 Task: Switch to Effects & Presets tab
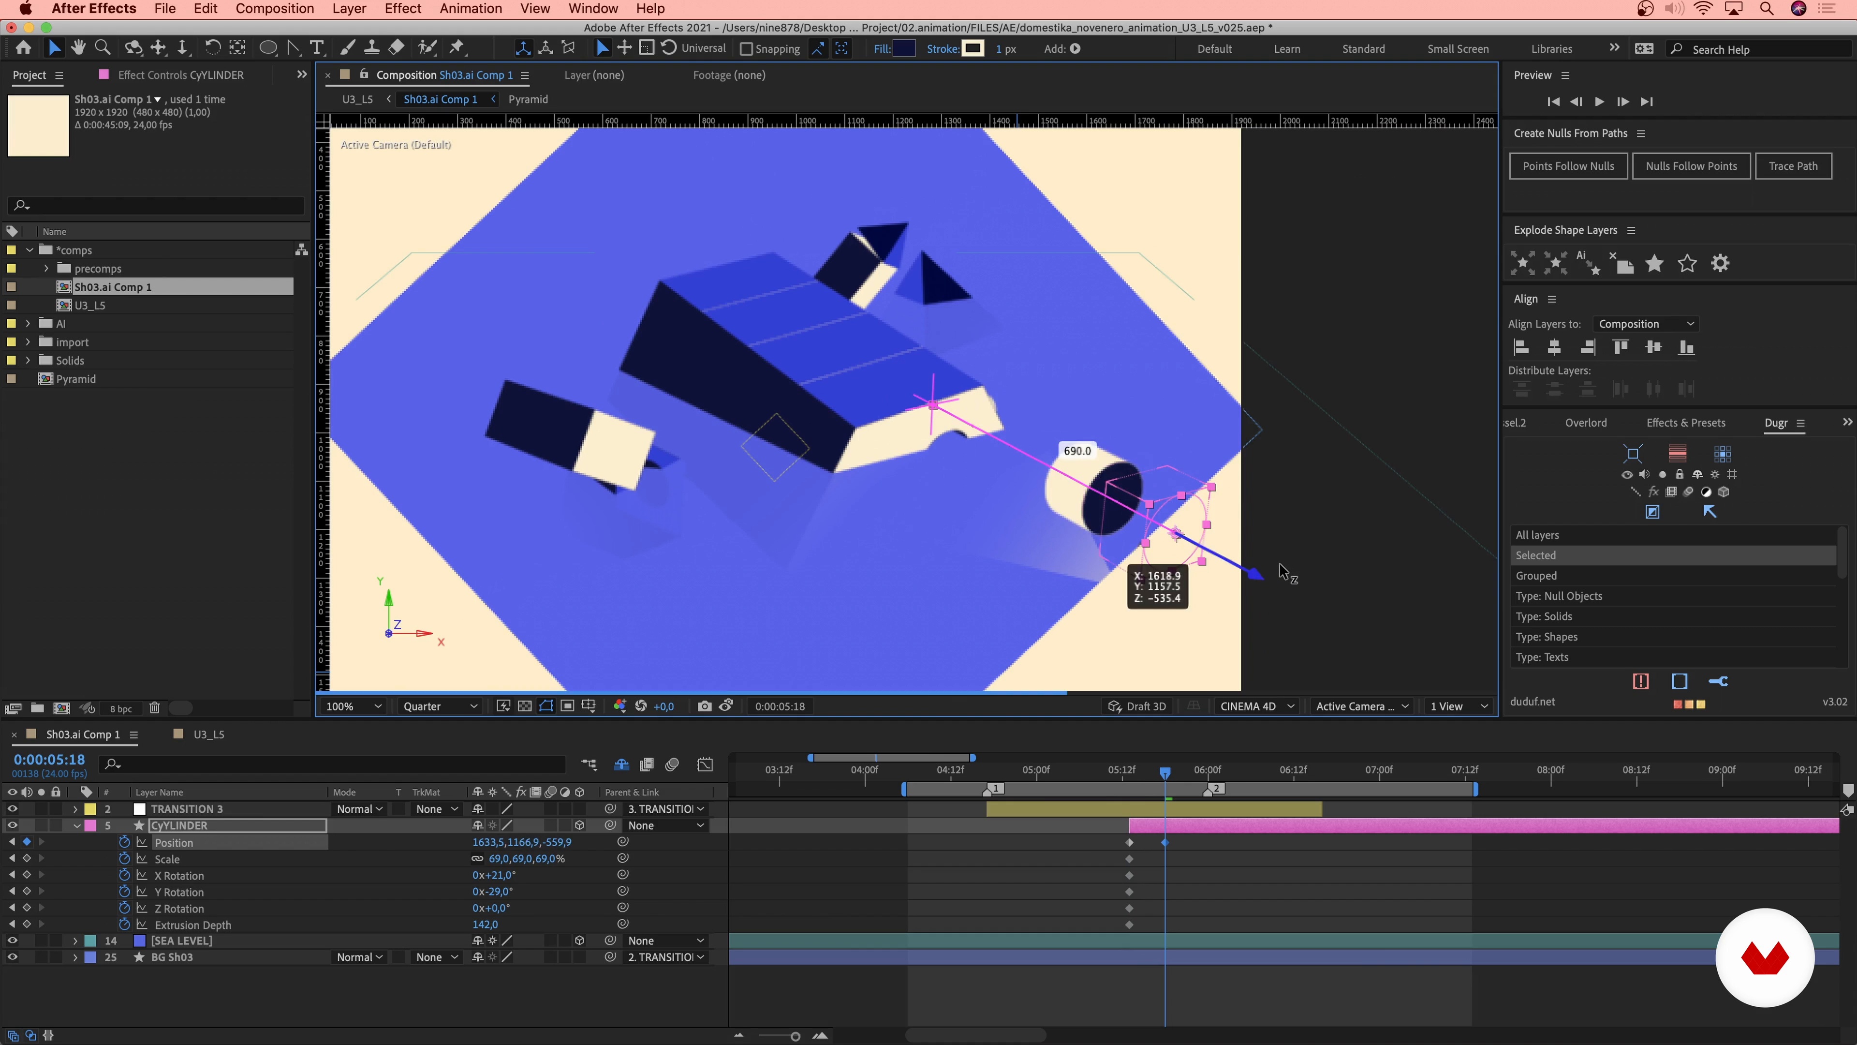click(x=1685, y=423)
